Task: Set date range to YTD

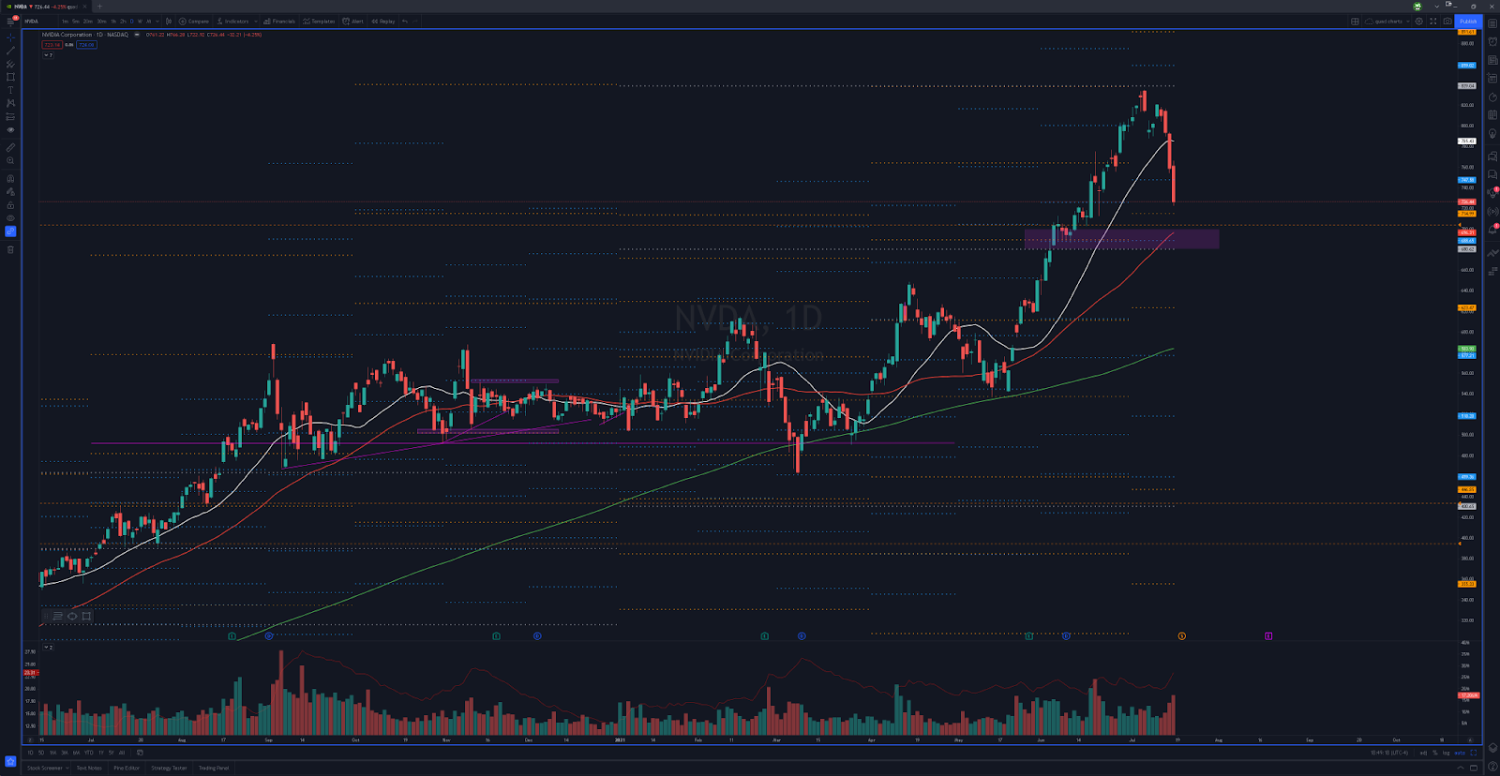Action: (89, 753)
